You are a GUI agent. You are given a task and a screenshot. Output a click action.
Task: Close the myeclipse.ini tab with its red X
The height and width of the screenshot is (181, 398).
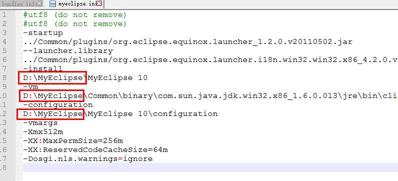pos(100,3)
